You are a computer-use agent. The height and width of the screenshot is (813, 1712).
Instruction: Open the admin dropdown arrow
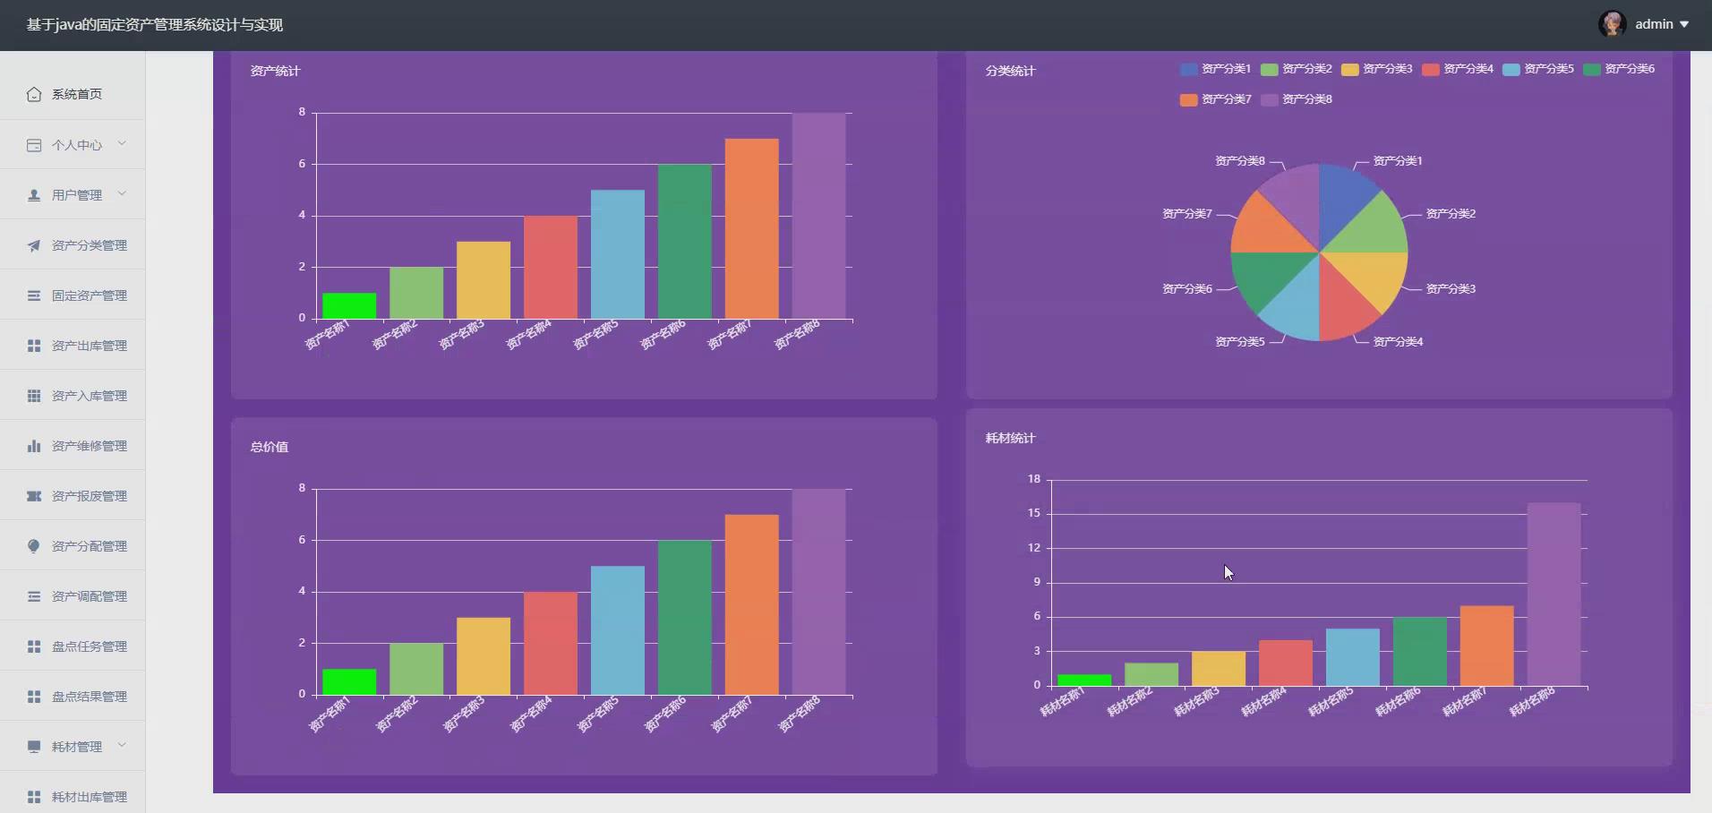(1684, 25)
